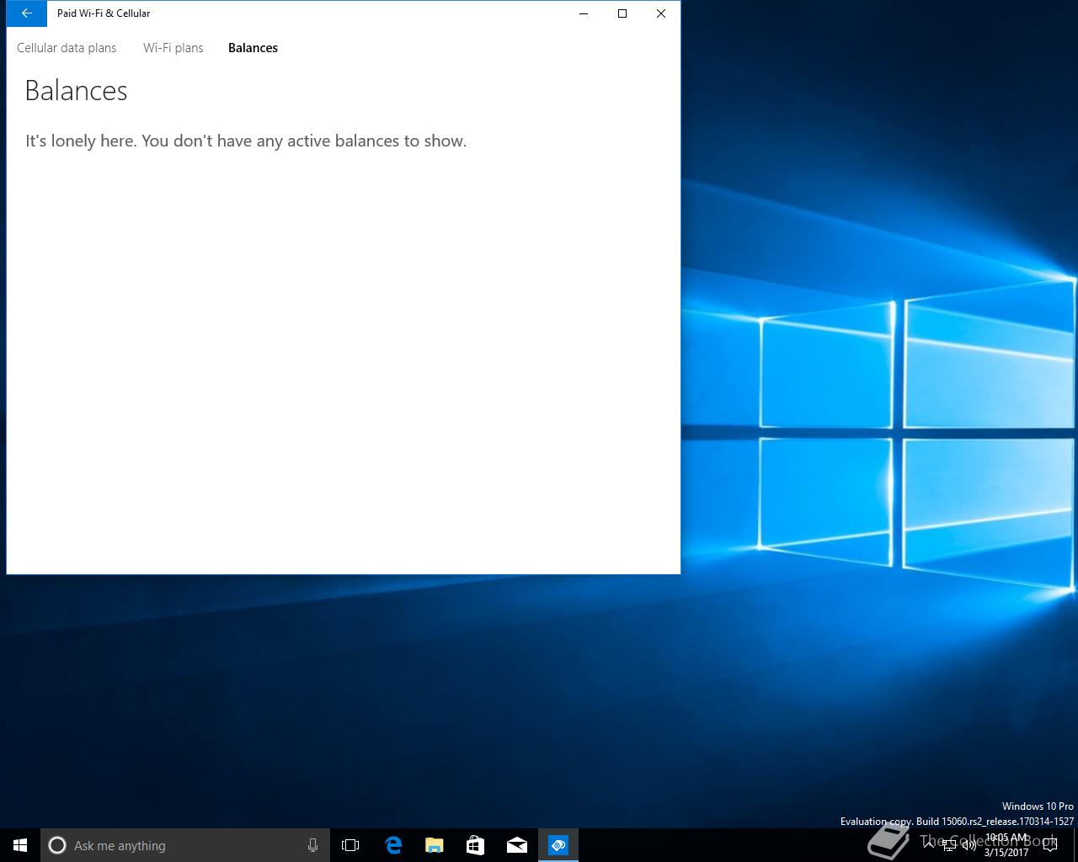Open the Windows Store taskbar icon

click(x=475, y=845)
